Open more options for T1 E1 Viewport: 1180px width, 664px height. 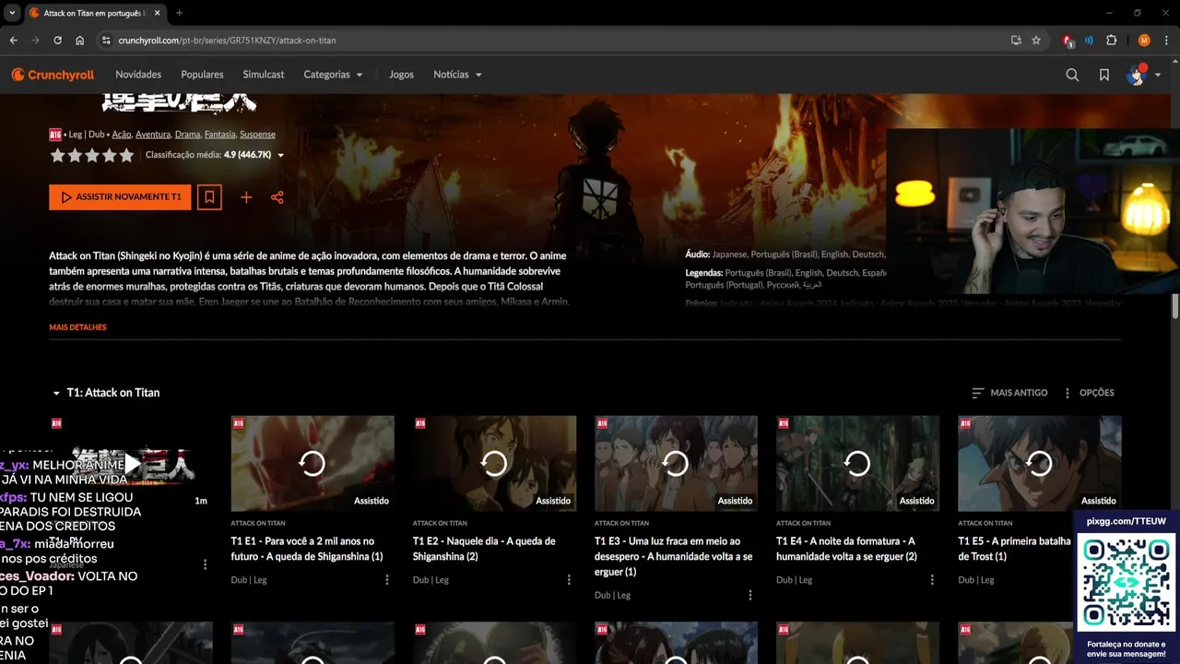click(387, 580)
